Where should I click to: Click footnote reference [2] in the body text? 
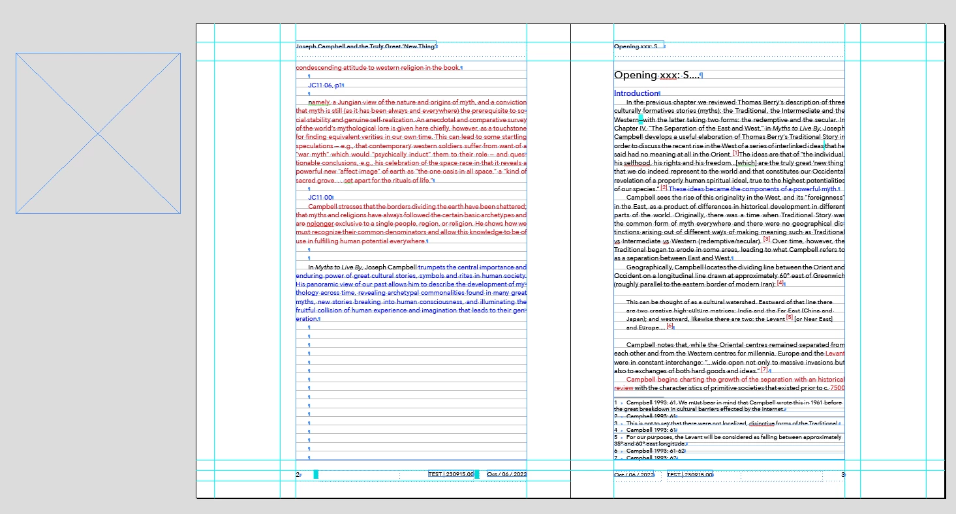click(664, 187)
